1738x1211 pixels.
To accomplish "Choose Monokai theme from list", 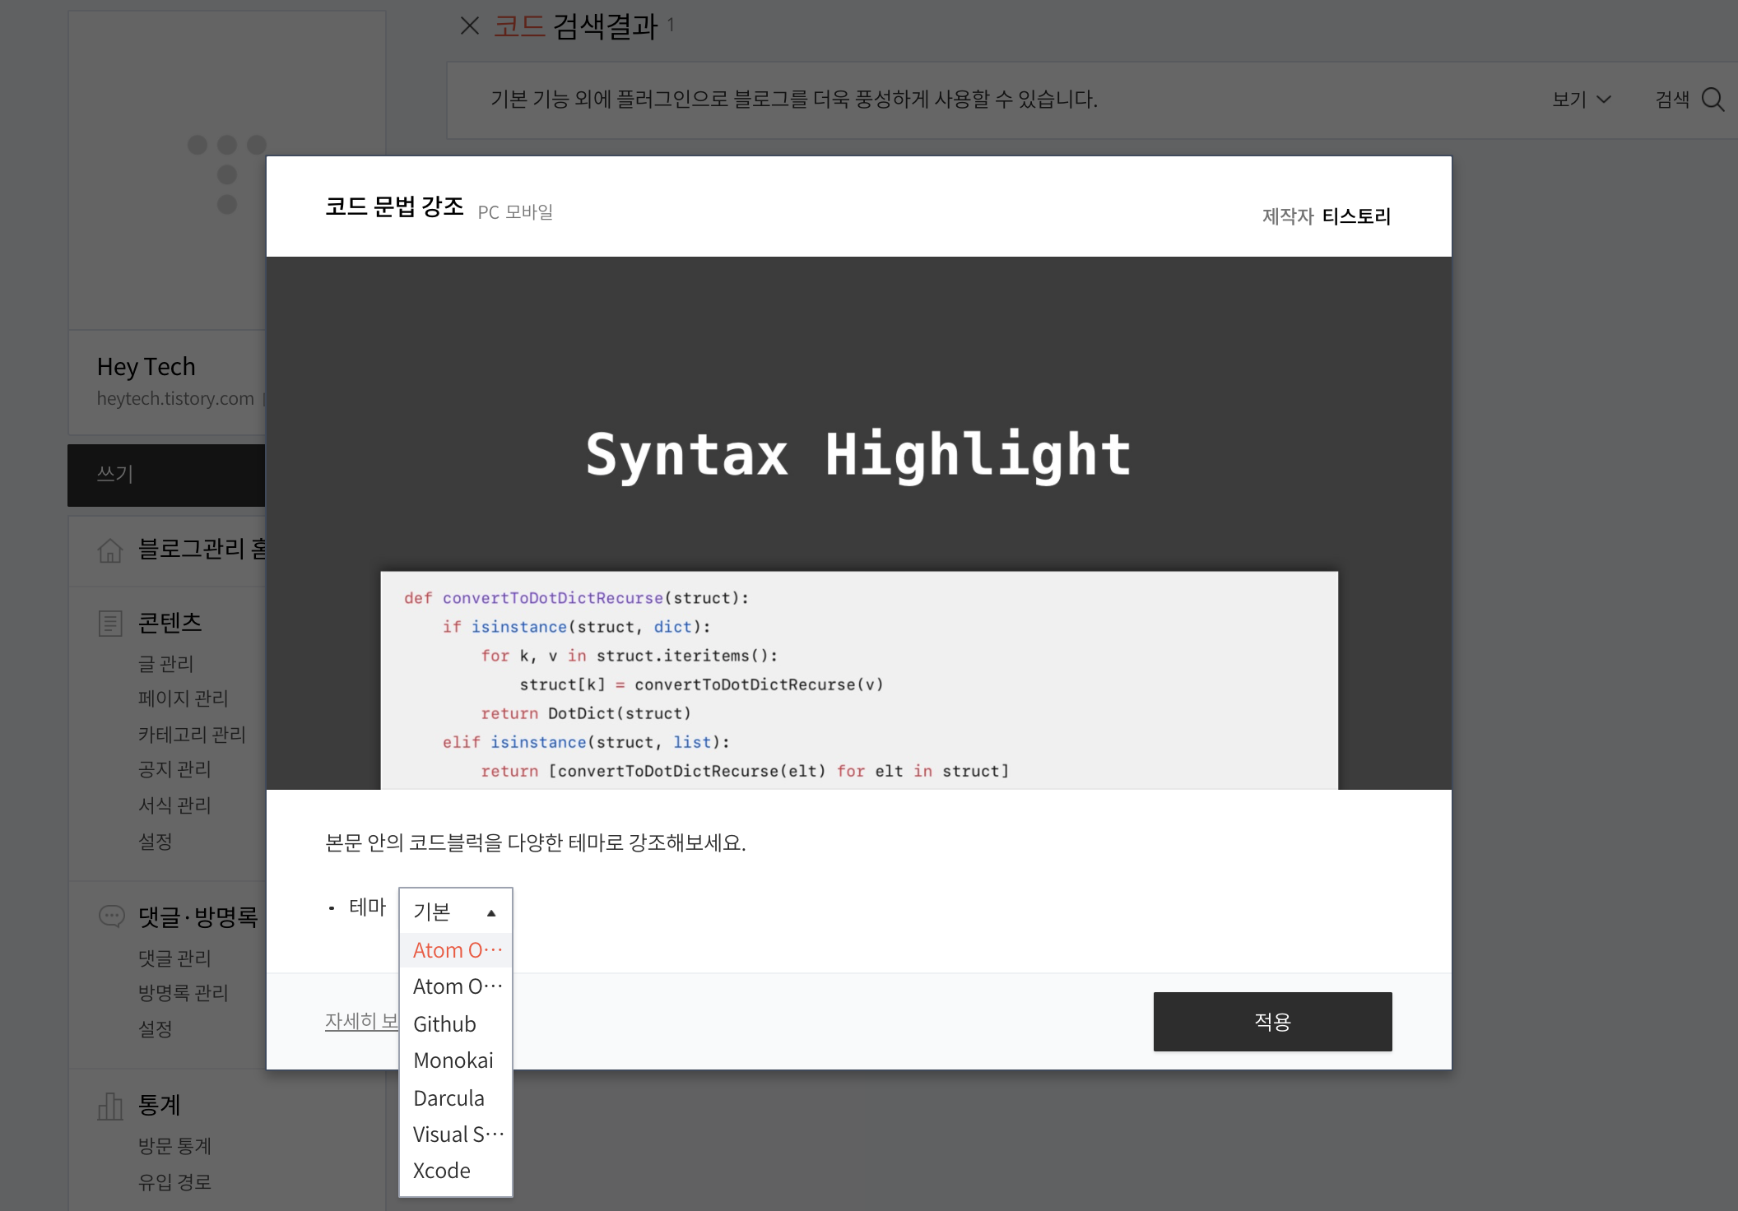I will (453, 1060).
